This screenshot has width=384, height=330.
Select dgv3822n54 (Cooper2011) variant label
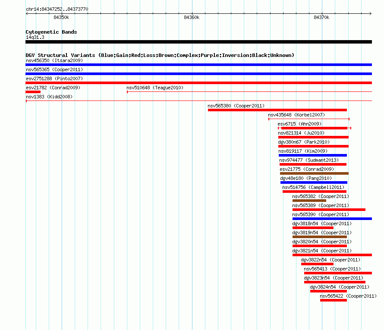[x=330, y=260]
